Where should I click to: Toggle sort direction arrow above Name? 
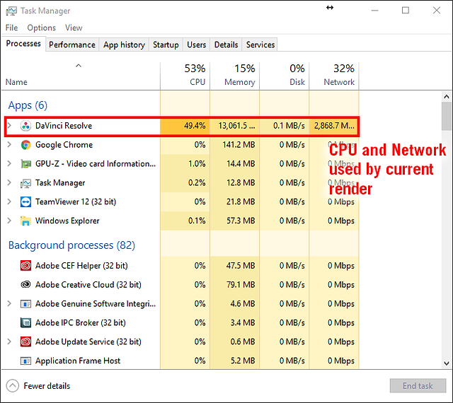pyautogui.click(x=79, y=66)
